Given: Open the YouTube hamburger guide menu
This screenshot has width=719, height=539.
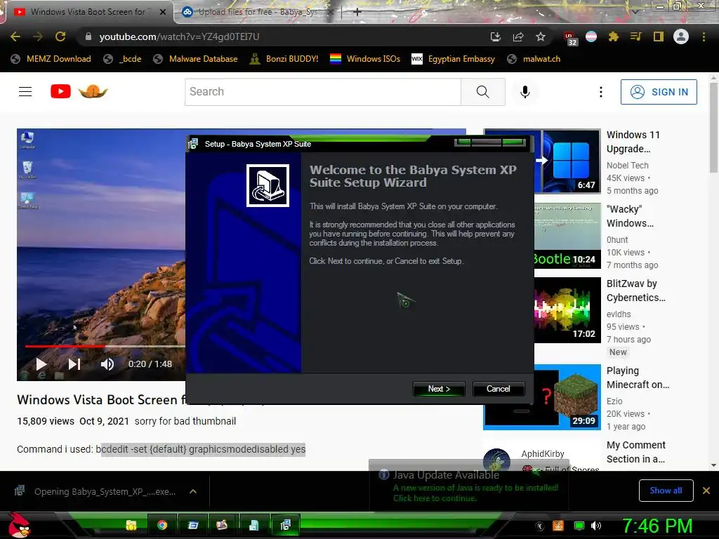Looking at the screenshot, I should click(25, 92).
